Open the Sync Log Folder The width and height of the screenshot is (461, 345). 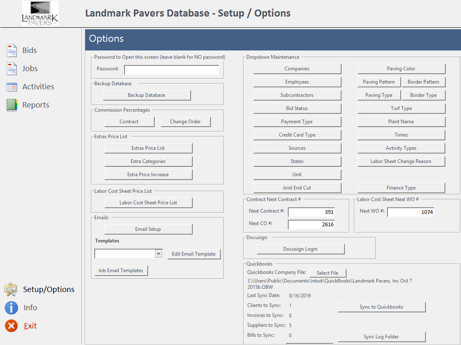pos(382,337)
